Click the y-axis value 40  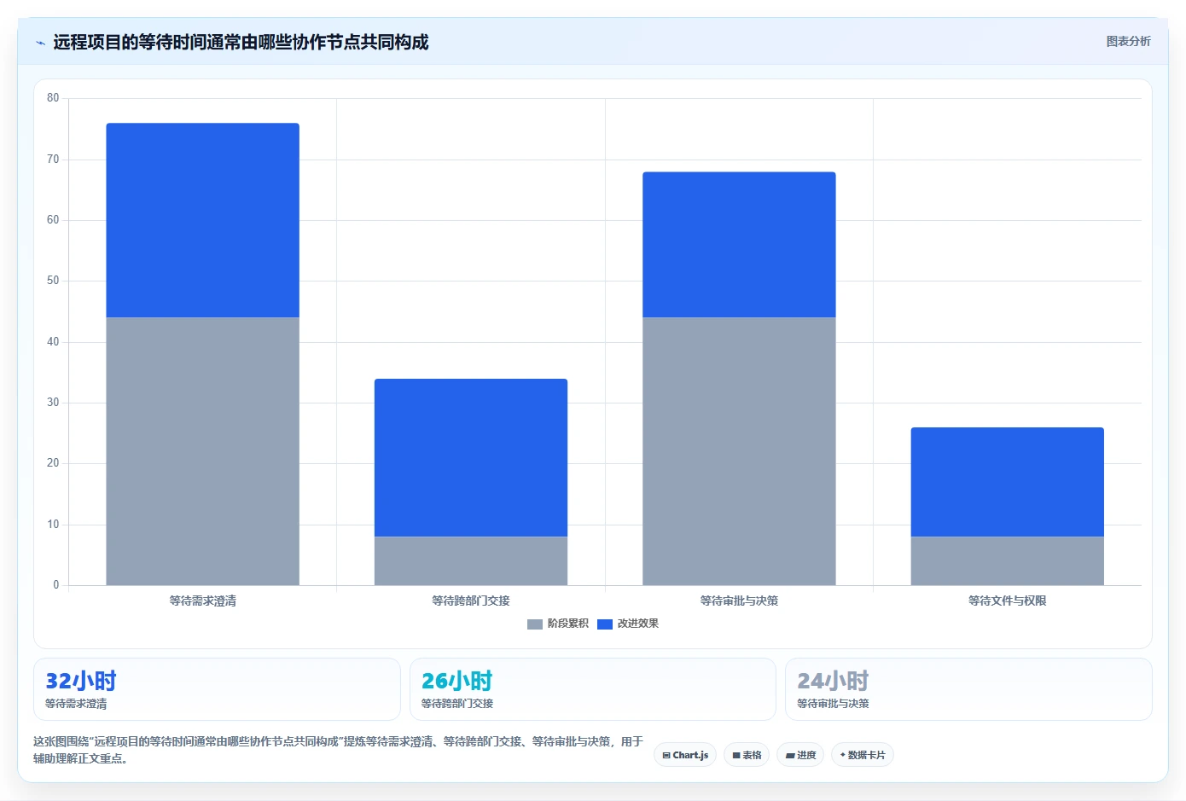53,342
